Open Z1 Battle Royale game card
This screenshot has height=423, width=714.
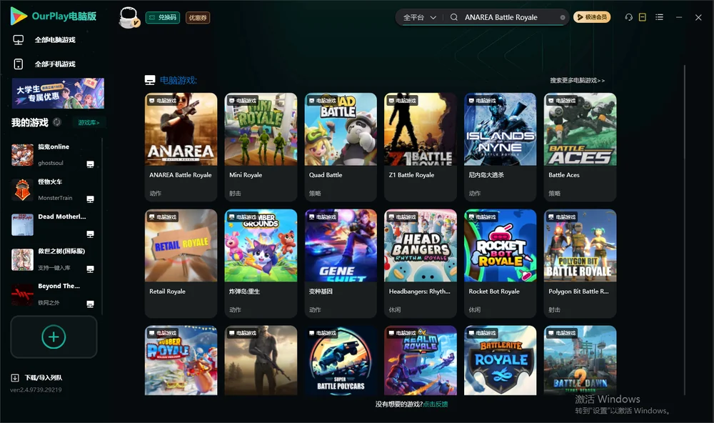click(x=421, y=146)
